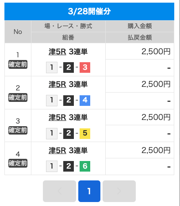Open the 津5R link in row 4

[x=57, y=150]
